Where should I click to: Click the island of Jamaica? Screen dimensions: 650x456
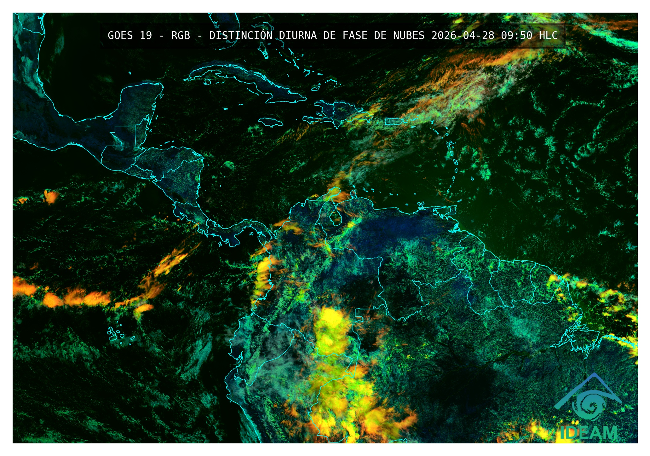pyautogui.click(x=271, y=122)
